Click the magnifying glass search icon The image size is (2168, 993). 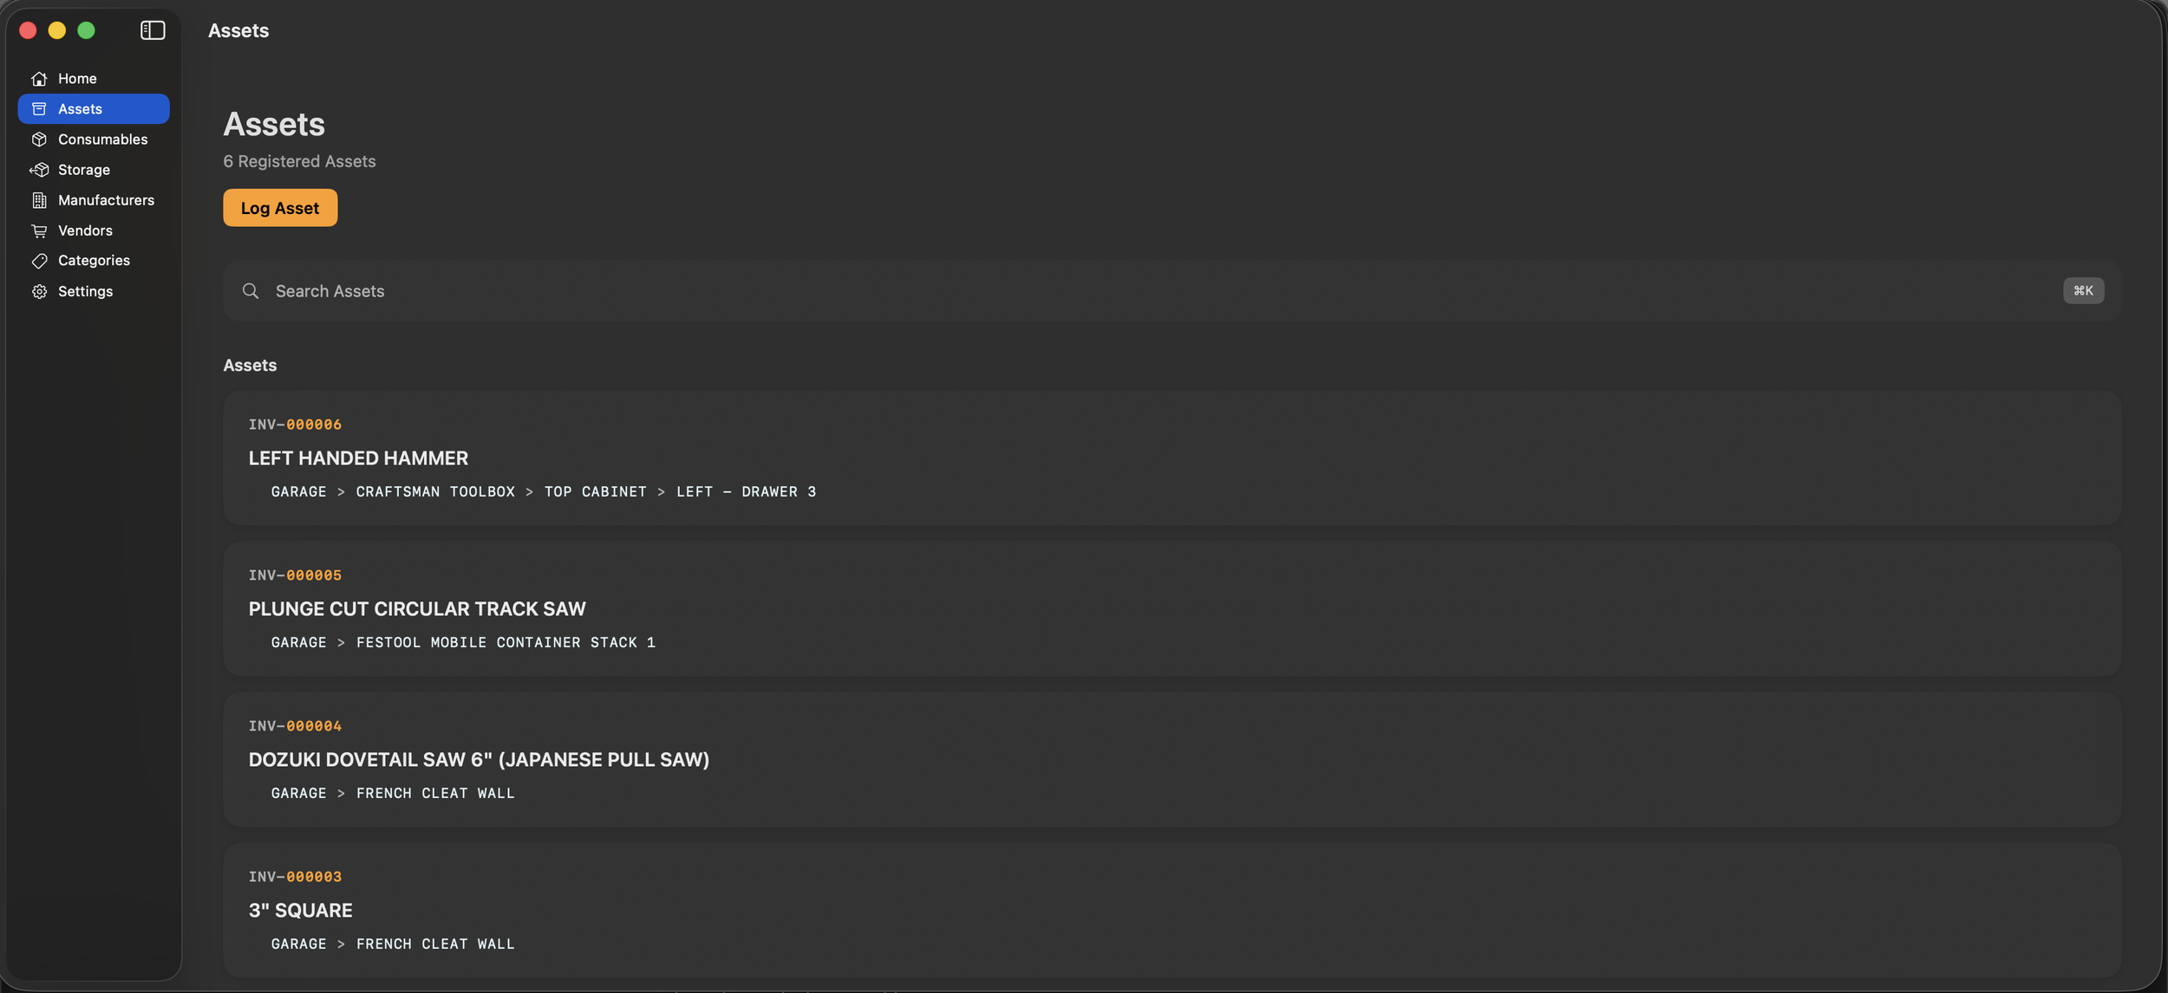(x=251, y=291)
